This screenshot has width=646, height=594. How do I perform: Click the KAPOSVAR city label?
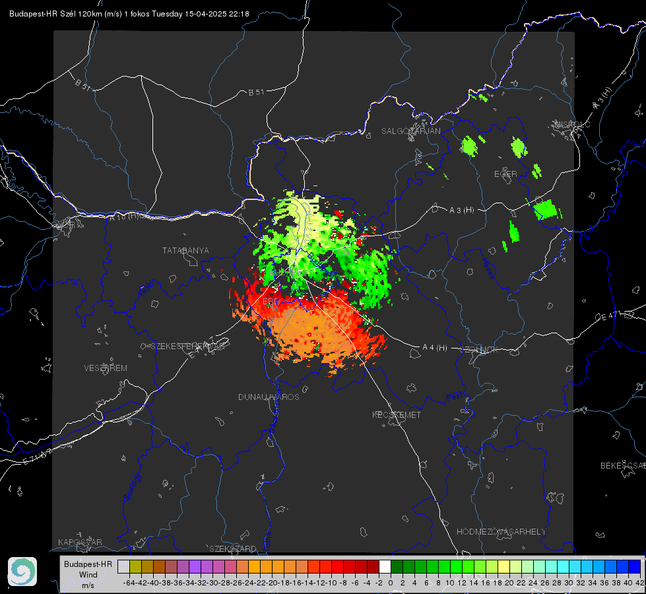click(80, 542)
